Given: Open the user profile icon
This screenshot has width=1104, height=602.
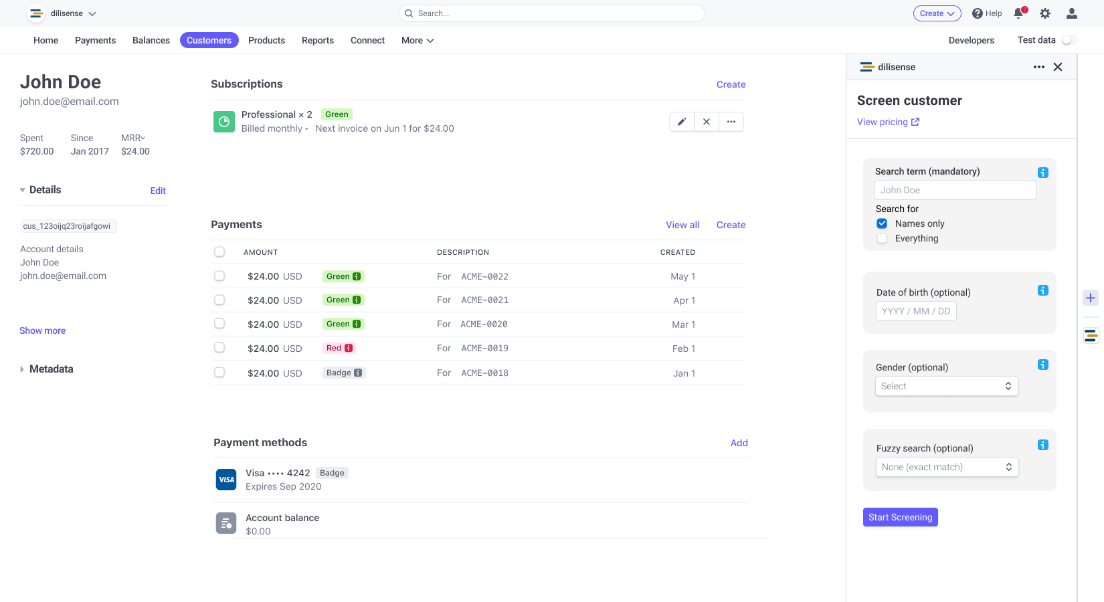Looking at the screenshot, I should click(x=1071, y=13).
